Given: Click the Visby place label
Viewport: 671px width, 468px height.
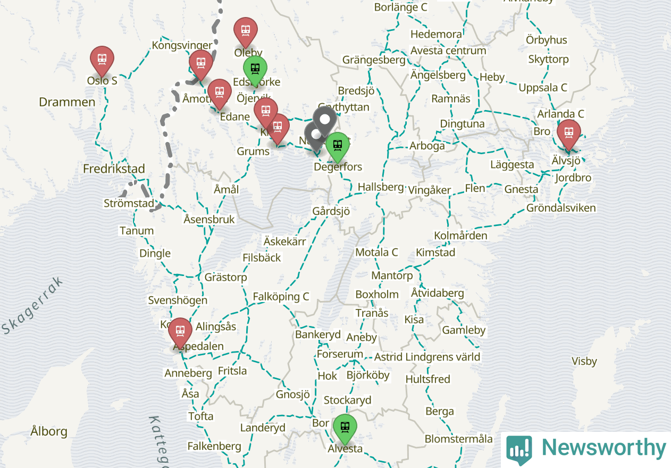Looking at the screenshot, I should coord(584,362).
